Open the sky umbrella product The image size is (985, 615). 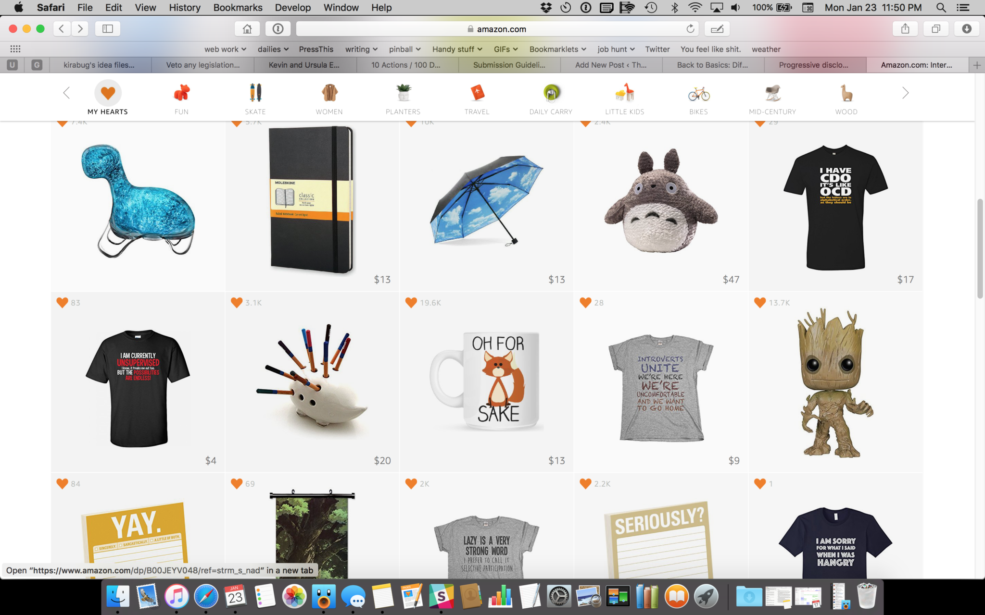coord(486,200)
